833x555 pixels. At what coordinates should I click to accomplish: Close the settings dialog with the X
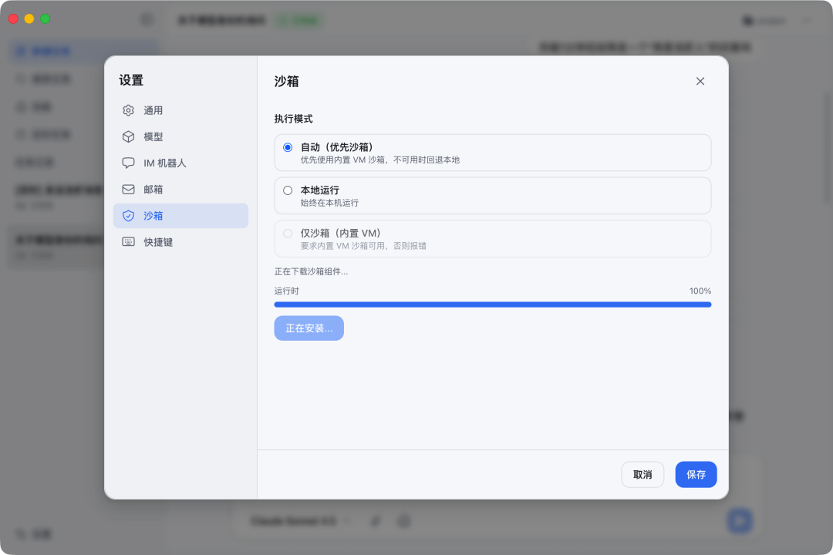(700, 81)
